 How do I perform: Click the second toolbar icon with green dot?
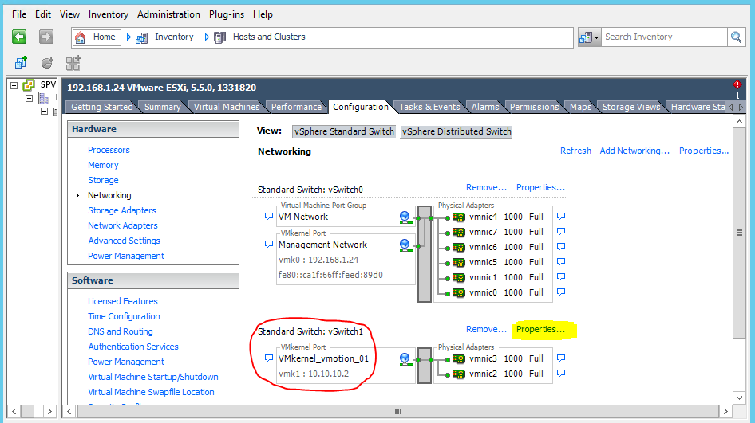[47, 62]
